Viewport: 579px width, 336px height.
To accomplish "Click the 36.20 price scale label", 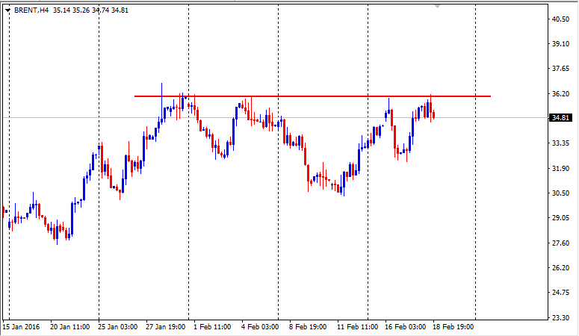I will (560, 94).
